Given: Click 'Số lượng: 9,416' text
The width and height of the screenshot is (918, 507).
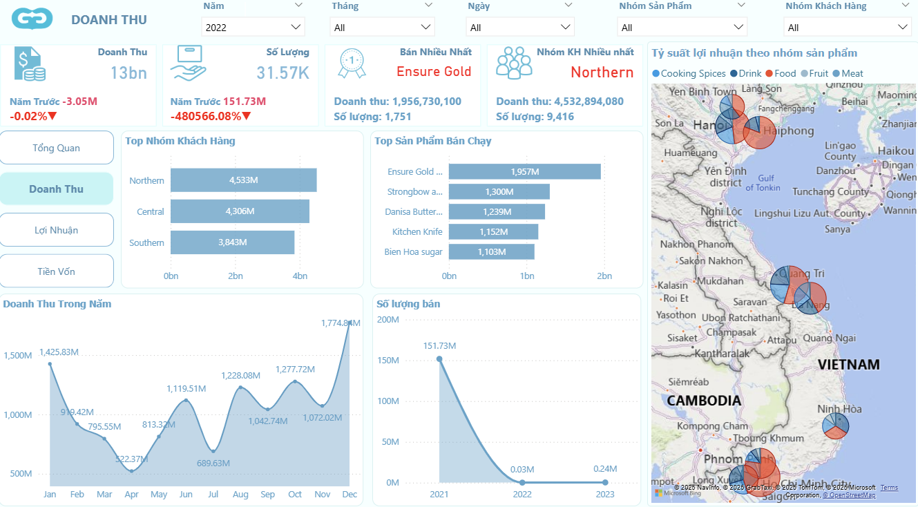Looking at the screenshot, I should click(x=535, y=117).
